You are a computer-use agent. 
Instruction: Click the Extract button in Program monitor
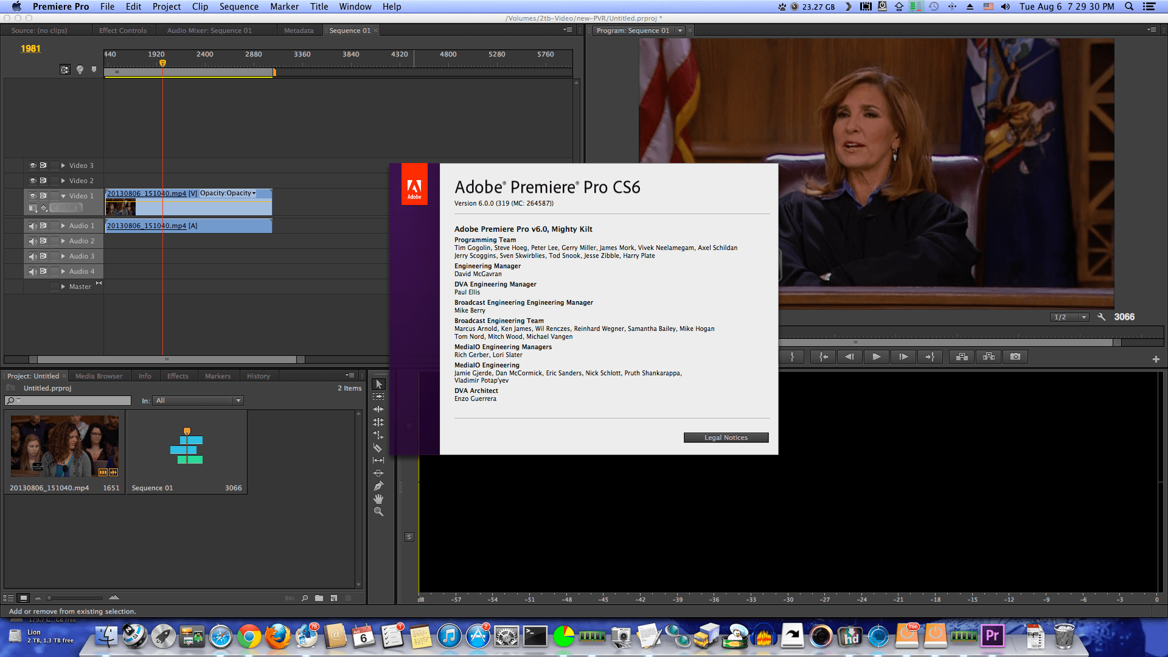click(x=989, y=357)
